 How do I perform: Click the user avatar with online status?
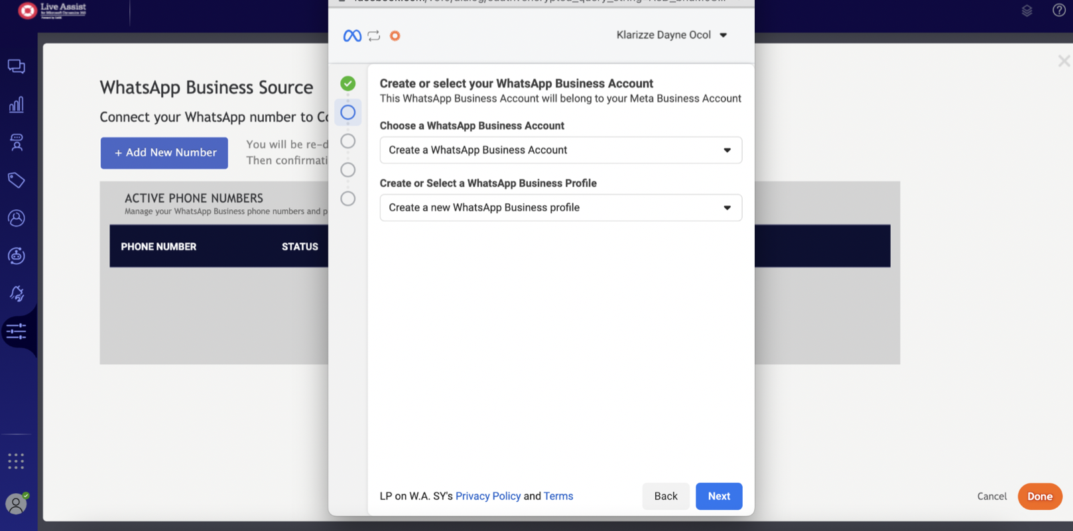point(17,504)
